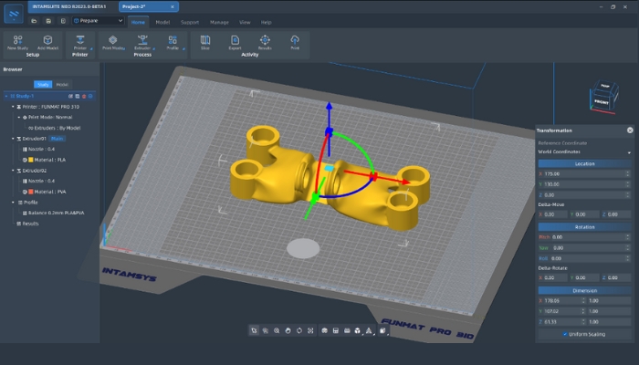639x365 pixels.
Task: Select the orbit rotate view tool
Action: [x=299, y=330]
